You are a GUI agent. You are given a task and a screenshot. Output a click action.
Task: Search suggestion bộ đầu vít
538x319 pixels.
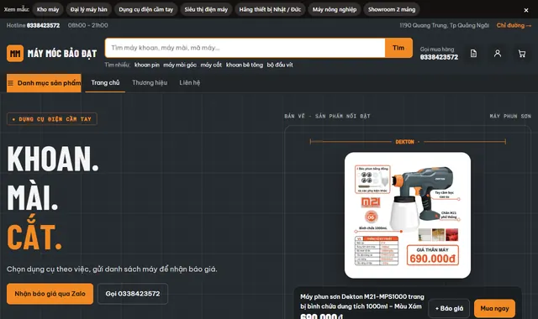(280, 65)
